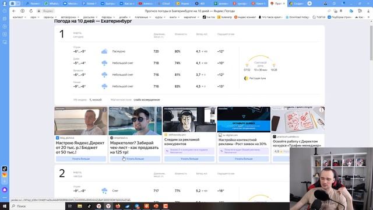Switch to the WhatsApp tab

pos(52,3)
